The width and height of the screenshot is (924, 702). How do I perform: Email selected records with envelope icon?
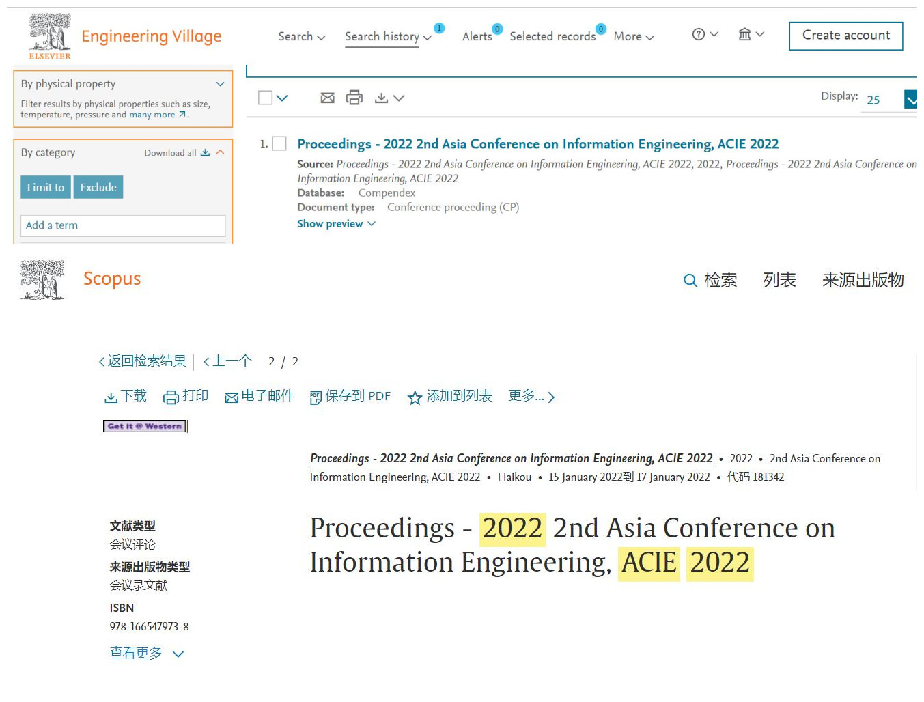coord(328,98)
